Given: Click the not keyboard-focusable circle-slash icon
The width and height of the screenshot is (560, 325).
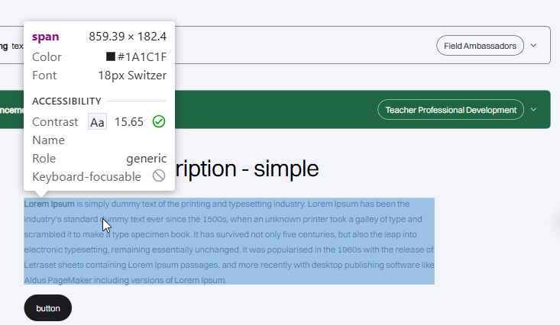Looking at the screenshot, I should tap(159, 176).
